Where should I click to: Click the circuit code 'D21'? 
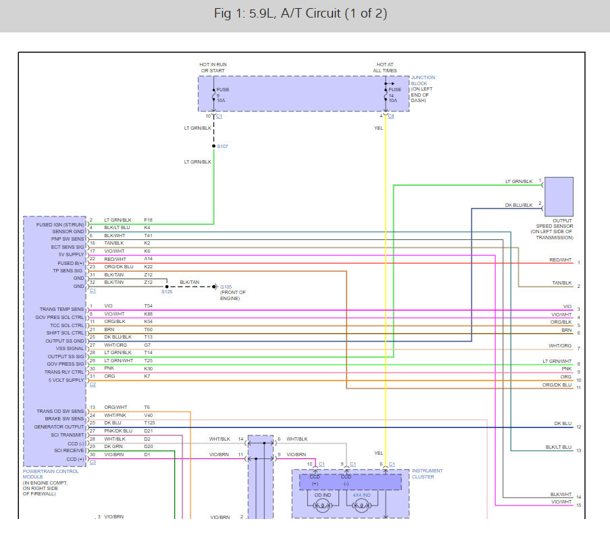coord(148,431)
